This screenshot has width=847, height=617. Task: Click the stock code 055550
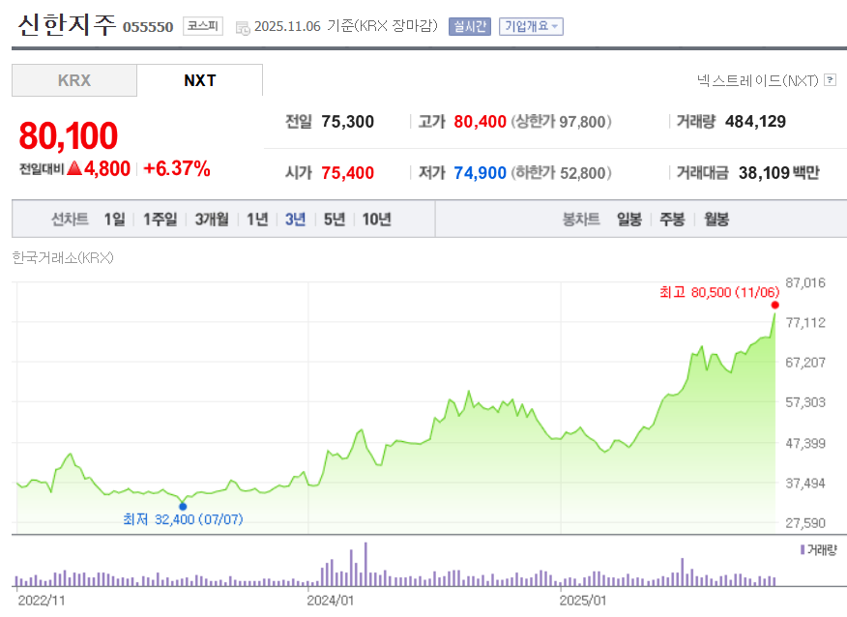point(148,27)
